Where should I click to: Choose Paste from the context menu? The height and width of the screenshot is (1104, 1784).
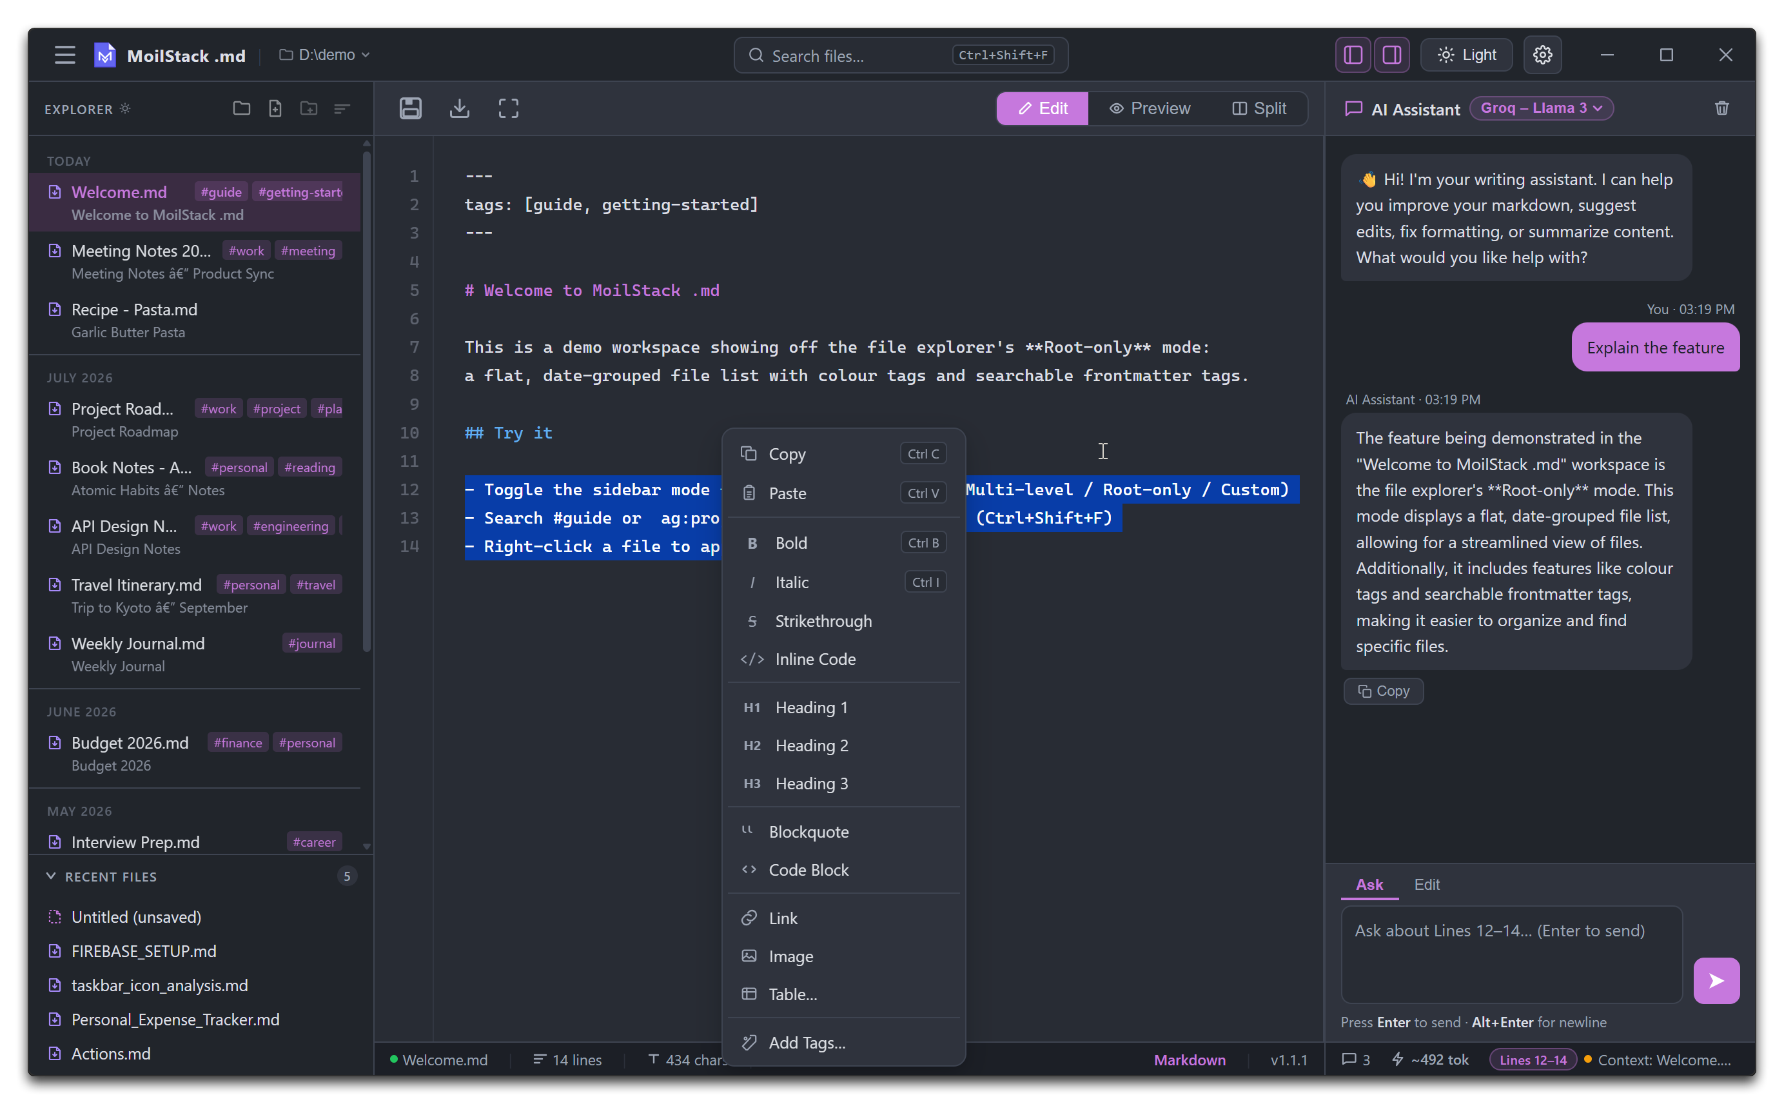[x=843, y=493]
